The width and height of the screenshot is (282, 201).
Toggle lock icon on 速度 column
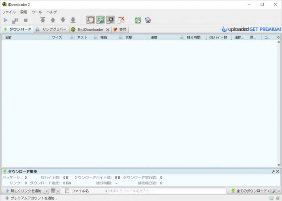coord(182,37)
